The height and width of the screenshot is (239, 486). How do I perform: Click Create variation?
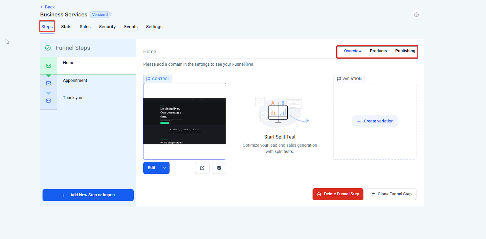[x=375, y=121]
